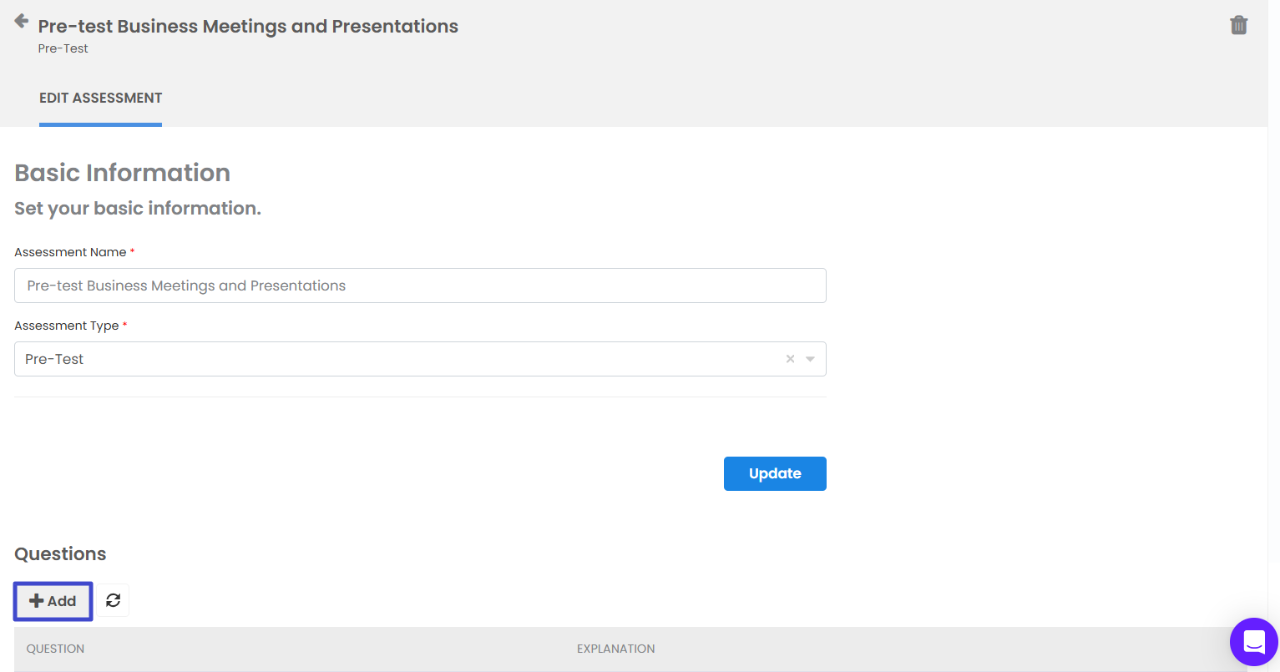Image resolution: width=1280 pixels, height=672 pixels.
Task: Click the Questions section heading
Action: [60, 554]
